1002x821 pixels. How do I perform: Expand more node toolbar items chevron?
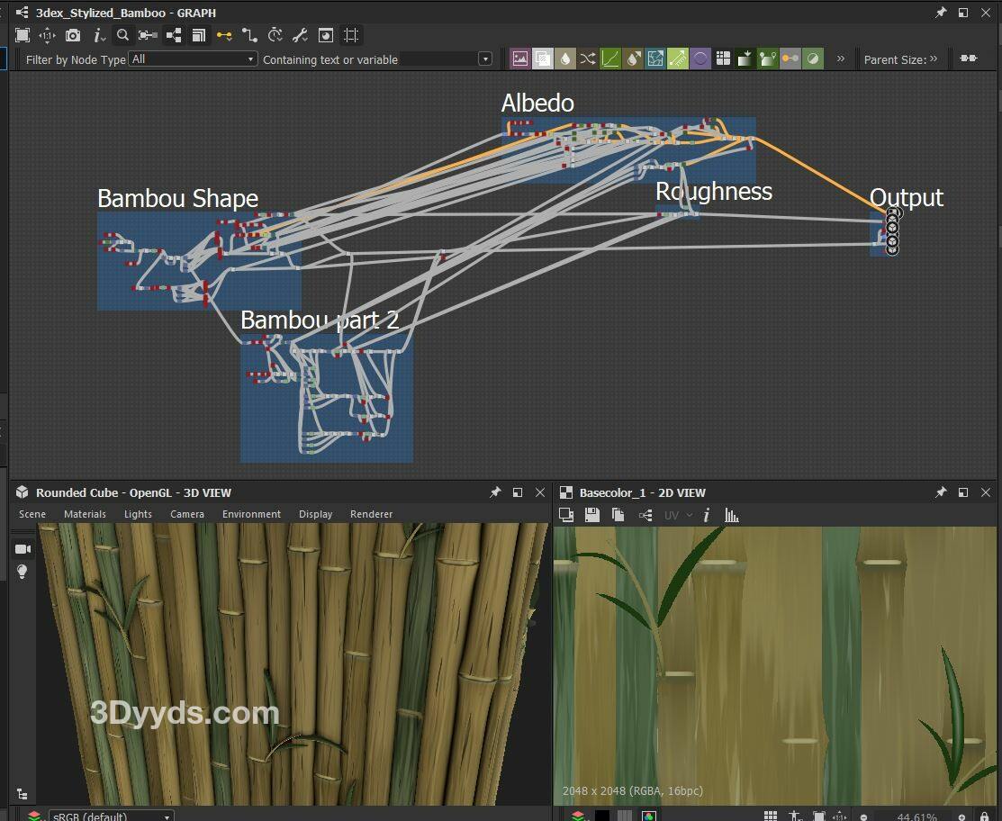(x=841, y=59)
